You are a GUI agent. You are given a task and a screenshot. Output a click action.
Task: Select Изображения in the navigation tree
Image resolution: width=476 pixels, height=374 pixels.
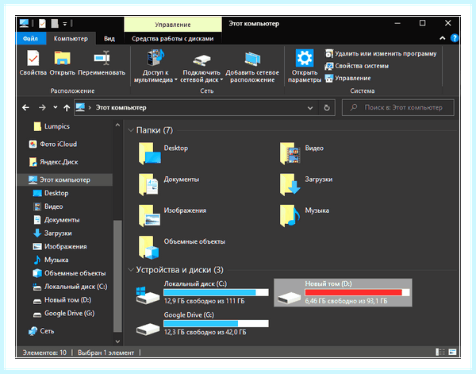59,247
